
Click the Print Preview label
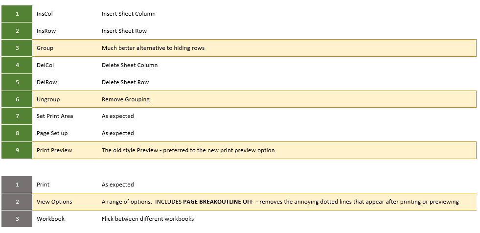click(x=54, y=150)
